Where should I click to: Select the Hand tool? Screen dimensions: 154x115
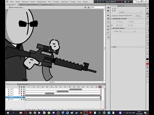click(x=147, y=51)
